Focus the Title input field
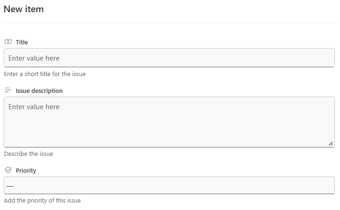Image resolution: width=340 pixels, height=210 pixels. (x=169, y=58)
